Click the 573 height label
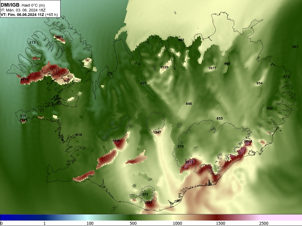Viewport: 302px width, 226px height. tap(145, 194)
